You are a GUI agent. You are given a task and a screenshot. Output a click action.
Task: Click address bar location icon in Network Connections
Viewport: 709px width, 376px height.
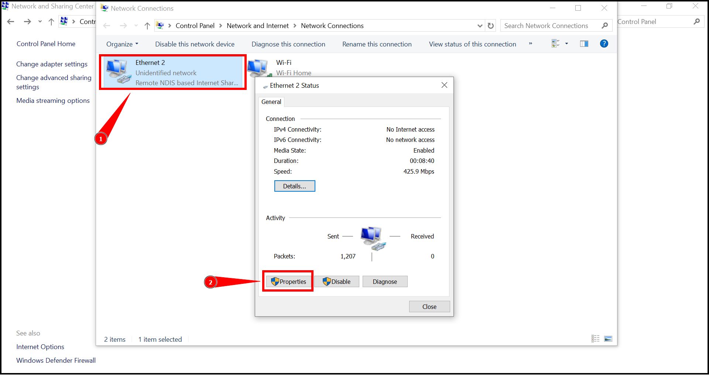click(160, 25)
